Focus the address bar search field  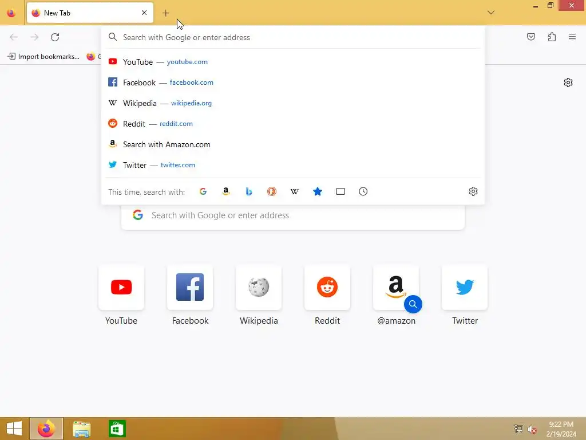coord(293,37)
